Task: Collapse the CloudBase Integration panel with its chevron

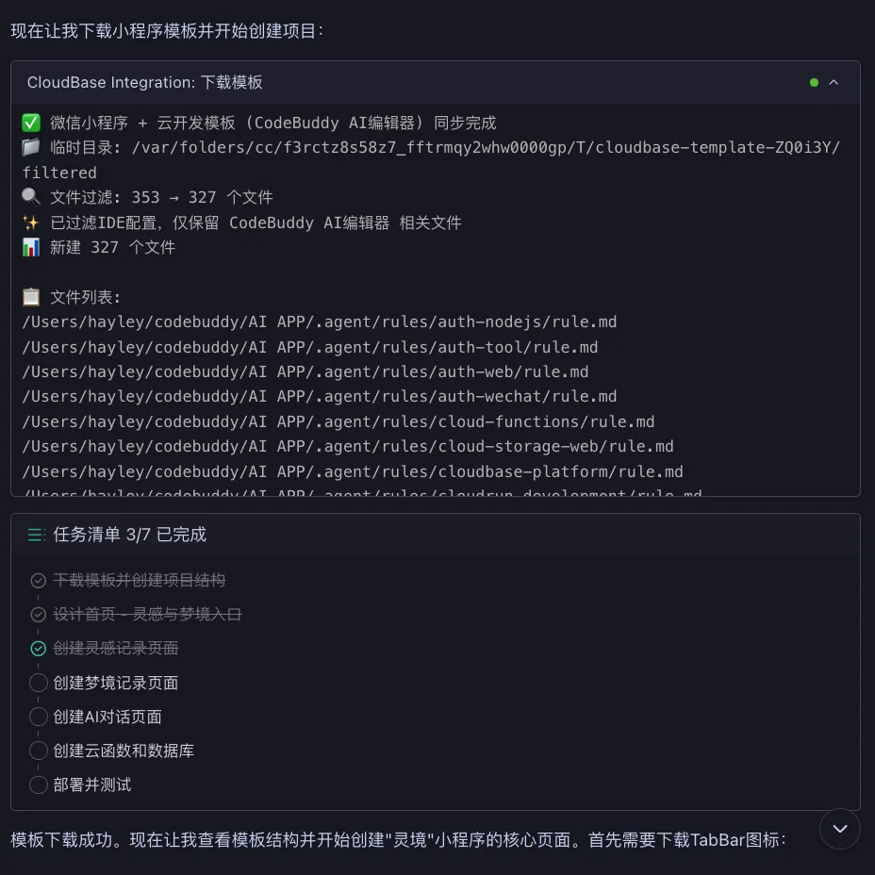Action: pyautogui.click(x=833, y=83)
